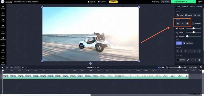The width and height of the screenshot is (204, 96).
Task: Click the first Rotate icon
Action: tap(177, 51)
